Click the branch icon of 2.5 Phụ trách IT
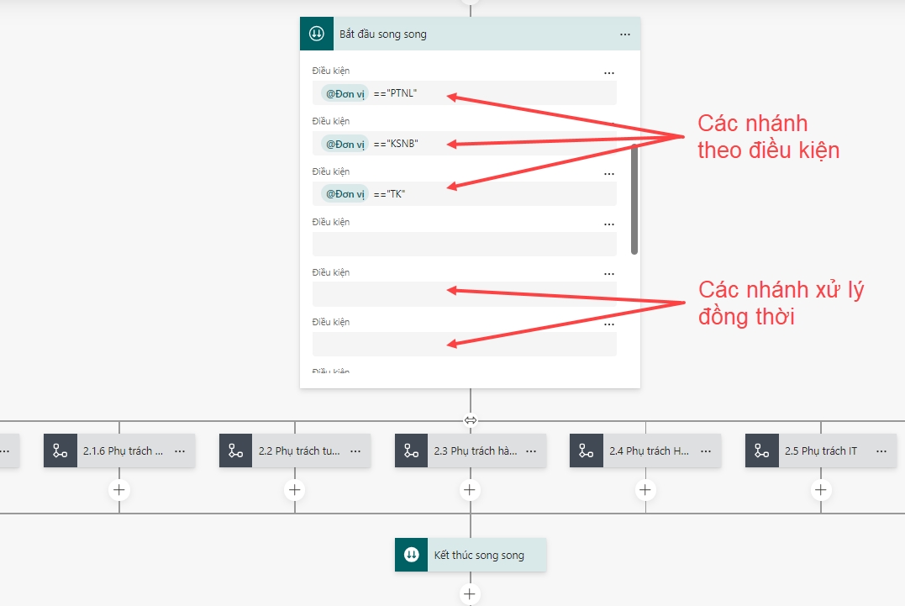The width and height of the screenshot is (905, 606). [762, 451]
